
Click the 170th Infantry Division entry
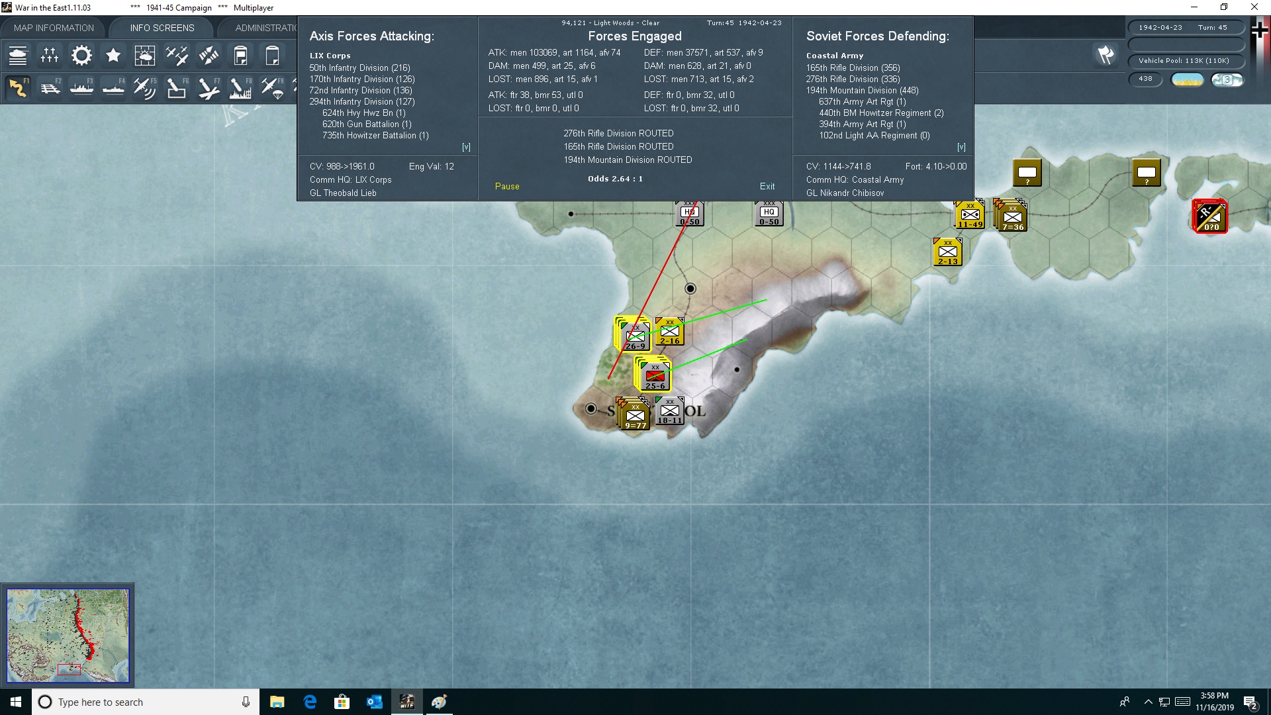click(362, 79)
